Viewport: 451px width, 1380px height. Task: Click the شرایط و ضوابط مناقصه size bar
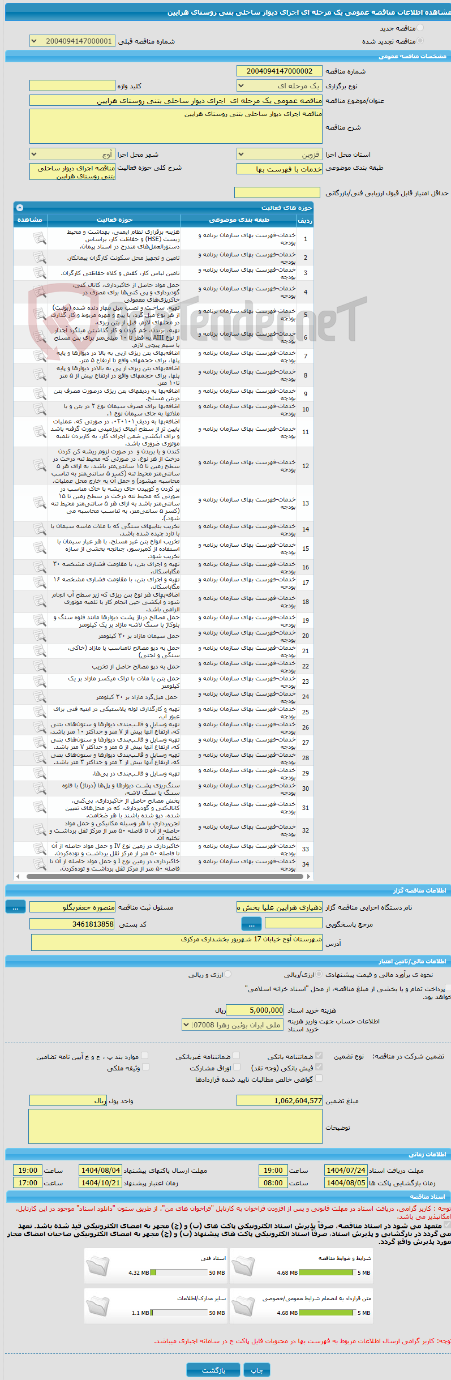326,1272
